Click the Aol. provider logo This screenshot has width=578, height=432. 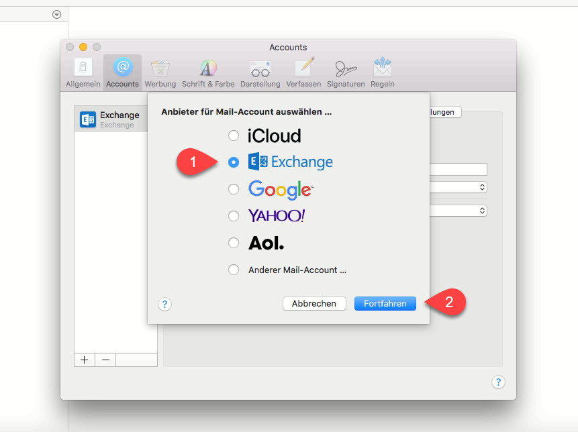(x=266, y=243)
